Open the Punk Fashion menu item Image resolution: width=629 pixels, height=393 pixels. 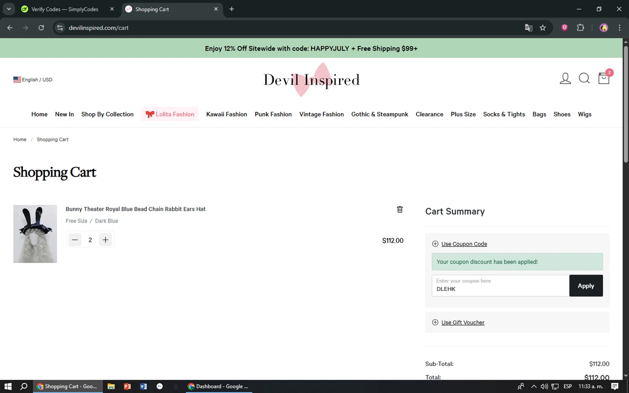point(273,114)
